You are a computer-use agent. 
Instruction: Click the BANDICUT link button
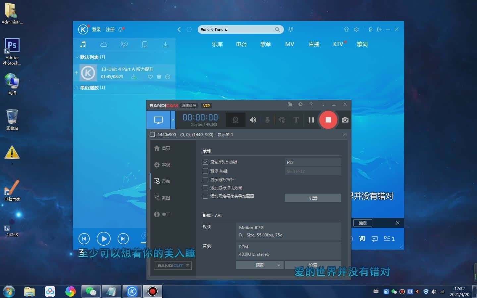click(x=173, y=266)
